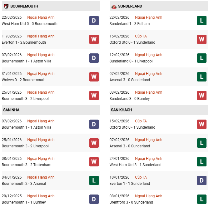The image size is (209, 207).
Task: Click the L badge for Bournemouth 2-3 Arsenal
Action: click(94, 180)
